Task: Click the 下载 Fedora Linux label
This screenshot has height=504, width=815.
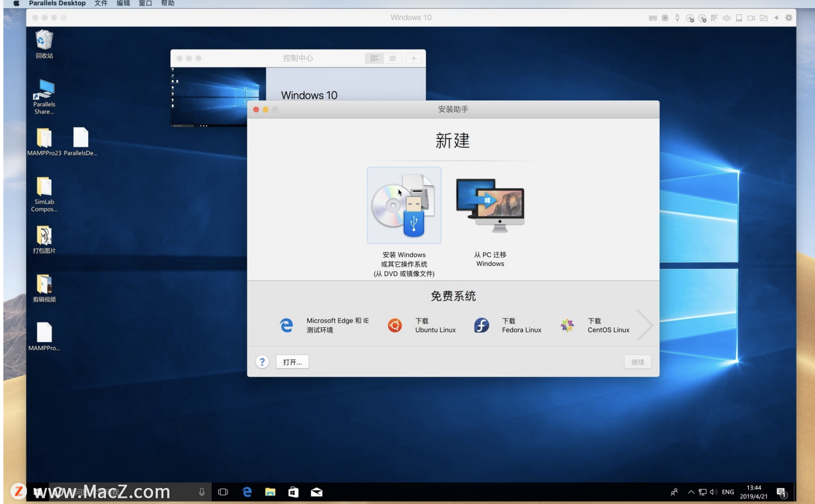Action: [522, 325]
